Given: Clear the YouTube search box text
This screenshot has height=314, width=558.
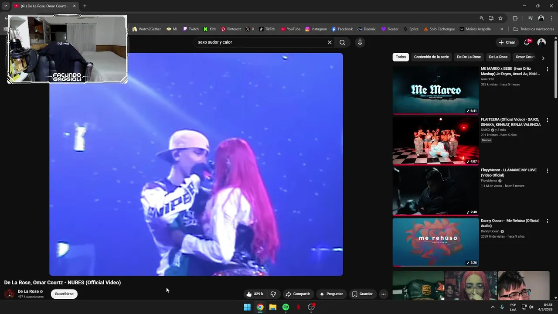Looking at the screenshot, I should (x=330, y=42).
